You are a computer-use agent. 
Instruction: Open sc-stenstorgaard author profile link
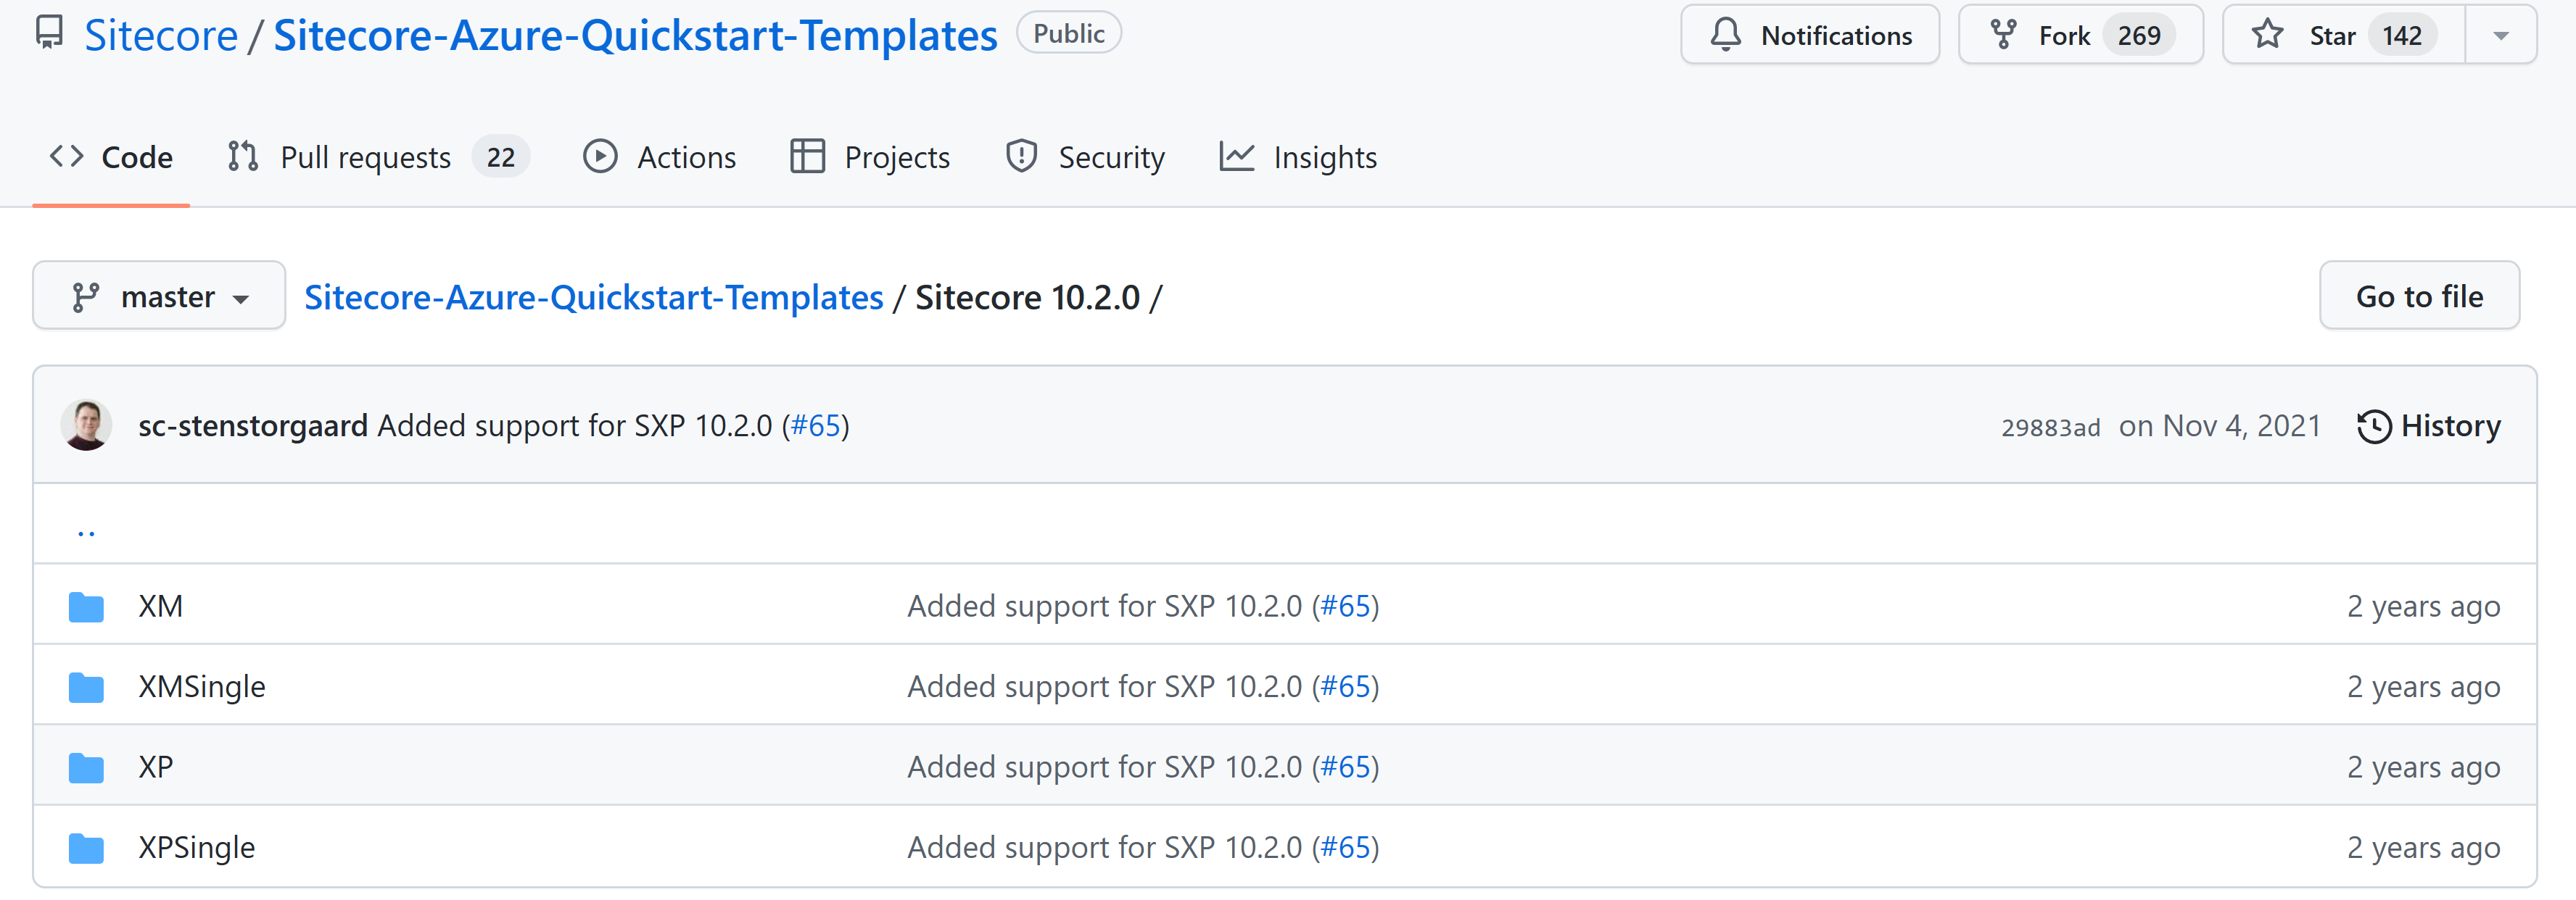click(x=253, y=425)
